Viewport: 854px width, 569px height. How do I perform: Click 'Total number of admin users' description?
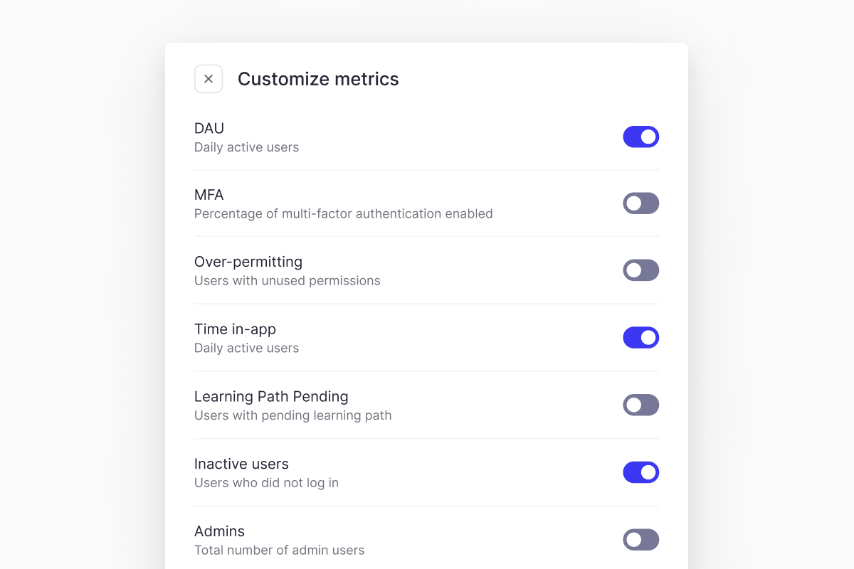tap(279, 551)
